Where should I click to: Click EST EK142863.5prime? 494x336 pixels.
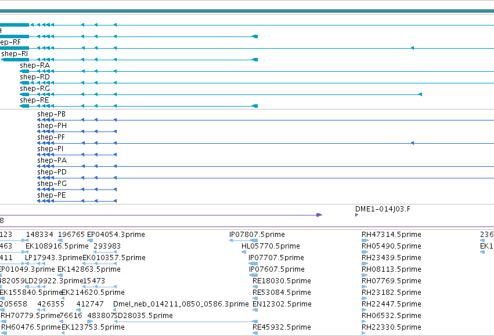pos(89,269)
